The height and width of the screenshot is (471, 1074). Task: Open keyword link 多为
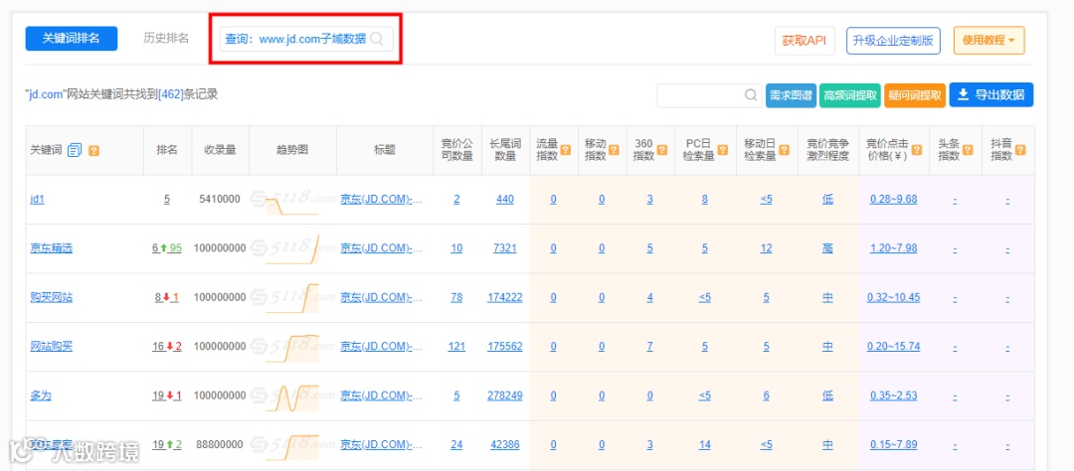click(x=41, y=395)
